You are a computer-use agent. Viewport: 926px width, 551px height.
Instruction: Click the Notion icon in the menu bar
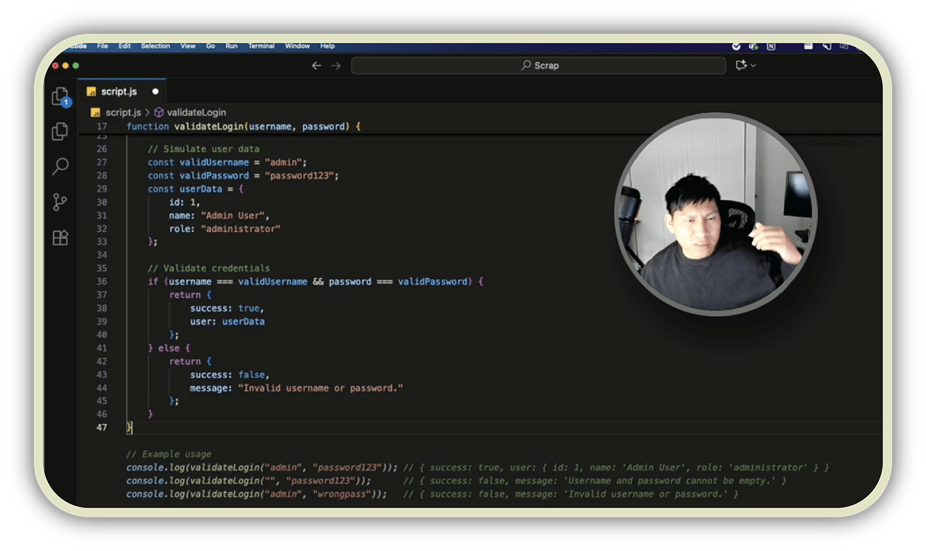click(x=771, y=46)
